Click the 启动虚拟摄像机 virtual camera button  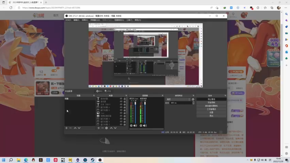tap(211, 106)
